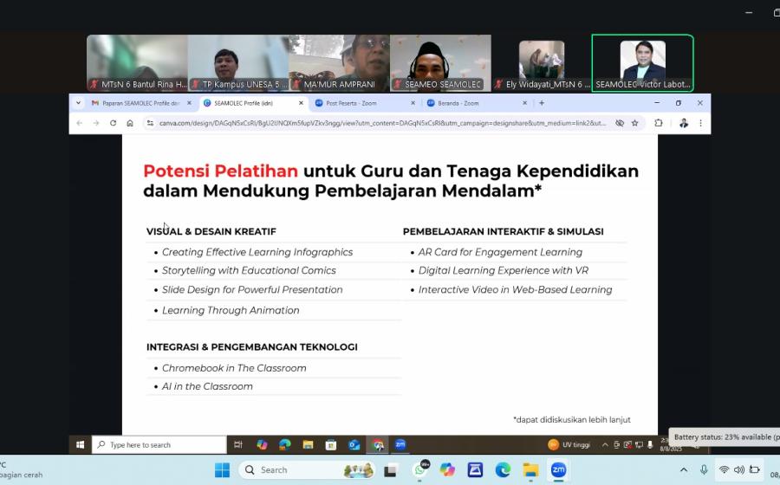Toggle the microphone icon in system tray

point(704,470)
